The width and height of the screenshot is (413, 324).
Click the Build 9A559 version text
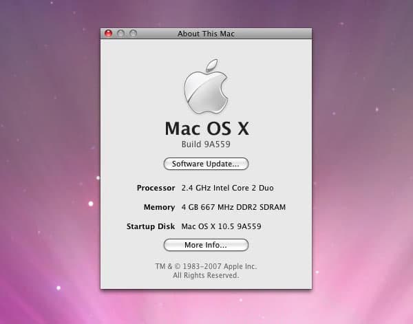(x=206, y=144)
